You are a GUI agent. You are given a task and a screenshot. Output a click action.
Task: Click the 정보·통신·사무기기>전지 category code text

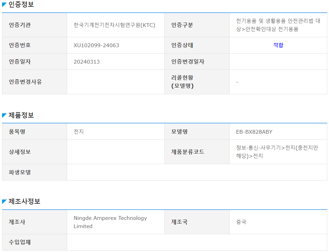277,152
